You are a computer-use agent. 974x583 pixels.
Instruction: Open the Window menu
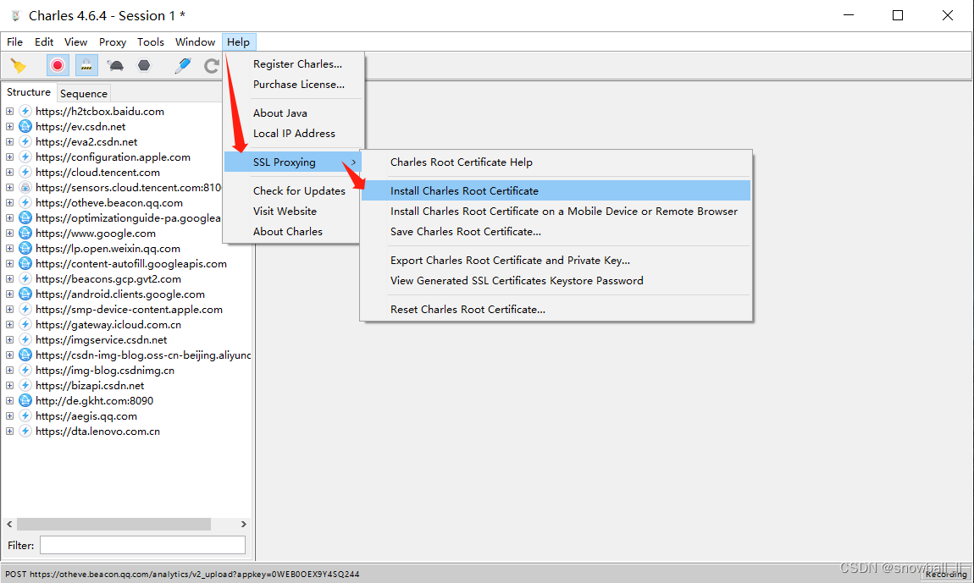coord(195,42)
